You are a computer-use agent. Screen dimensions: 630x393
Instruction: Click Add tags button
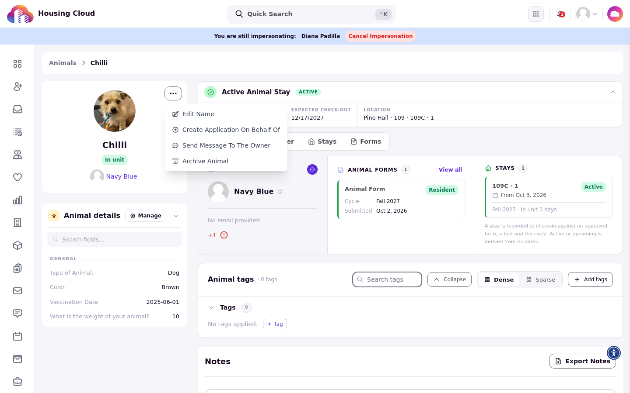point(590,279)
